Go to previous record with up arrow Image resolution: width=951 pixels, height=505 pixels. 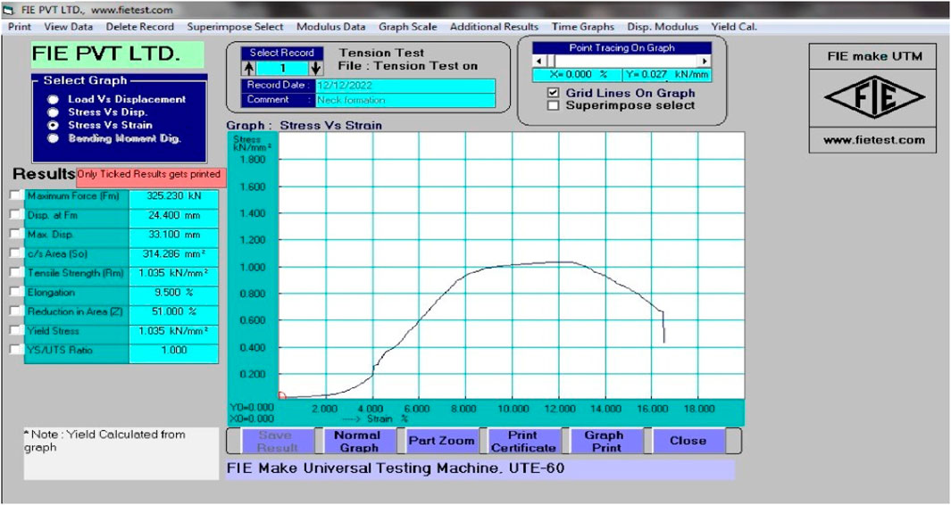[x=248, y=68]
